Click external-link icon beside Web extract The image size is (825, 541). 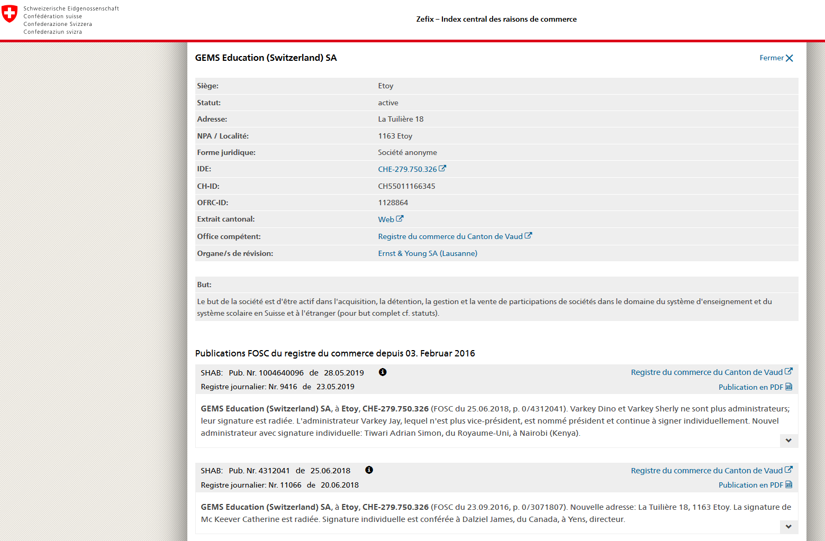click(400, 218)
